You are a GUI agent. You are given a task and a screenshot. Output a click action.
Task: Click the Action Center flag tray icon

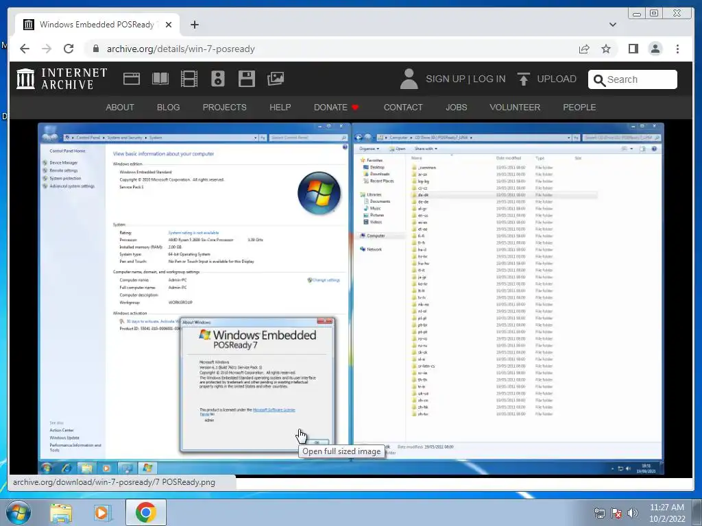(616, 513)
